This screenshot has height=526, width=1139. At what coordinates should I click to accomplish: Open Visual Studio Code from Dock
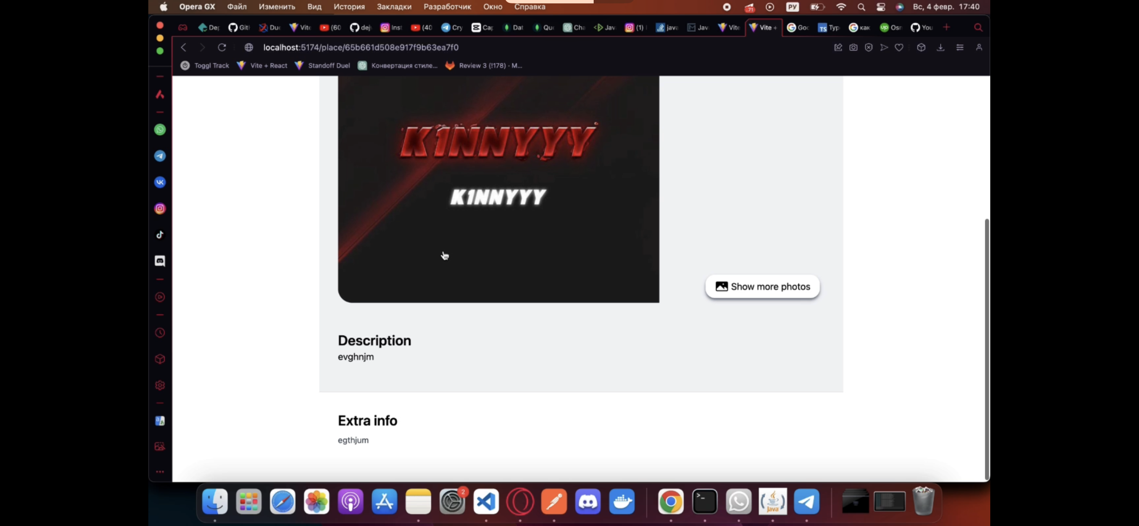[486, 502]
